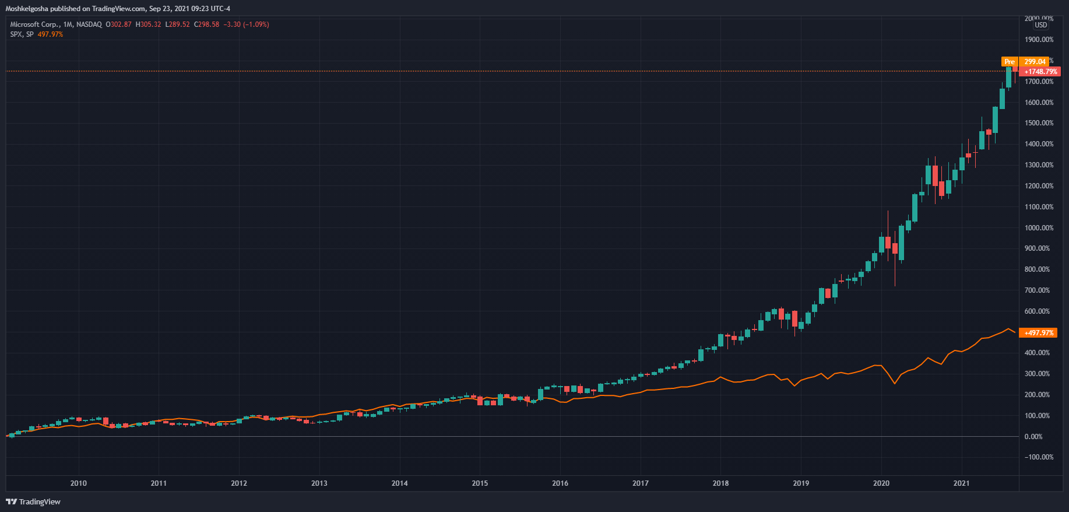Viewport: 1069px width, 512px height.
Task: Click the 299.04 pre-market price label
Action: [1035, 62]
